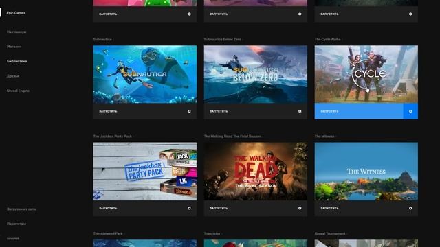Viewport: 440px width, 247px height.
Task: Go to На главную in sidebar
Action: [16, 32]
